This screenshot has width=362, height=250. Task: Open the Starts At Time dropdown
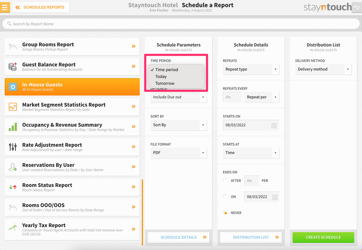pos(251,153)
